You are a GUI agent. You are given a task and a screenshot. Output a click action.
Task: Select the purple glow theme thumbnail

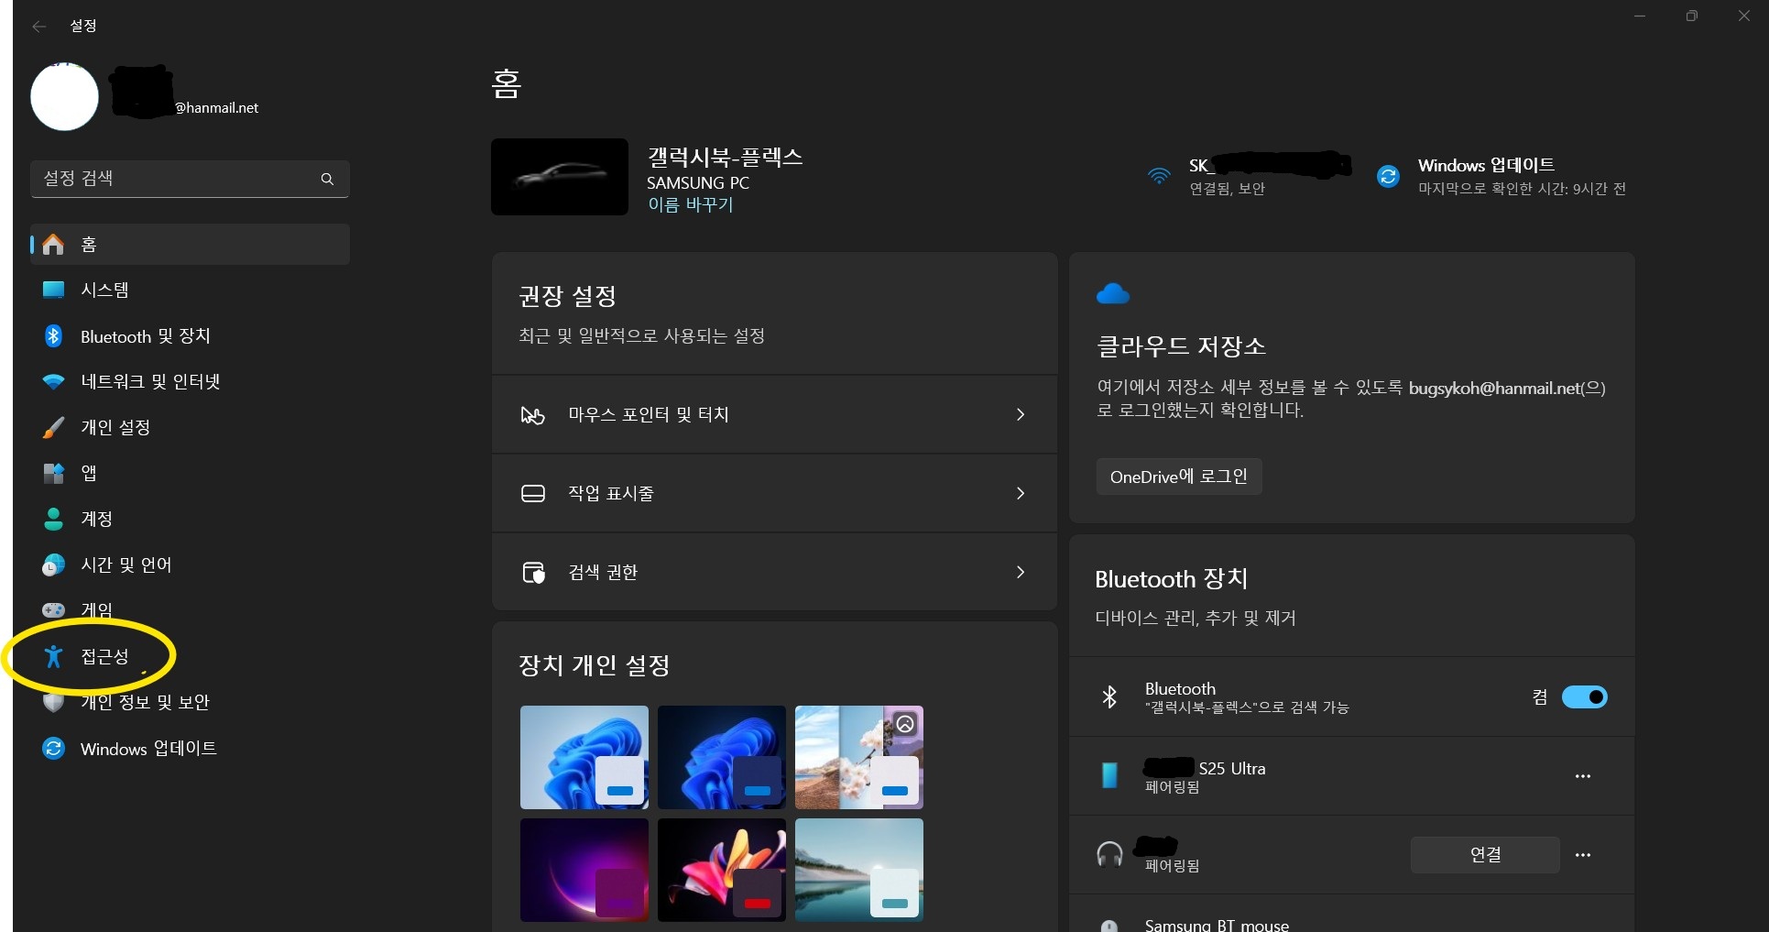tap(584, 871)
